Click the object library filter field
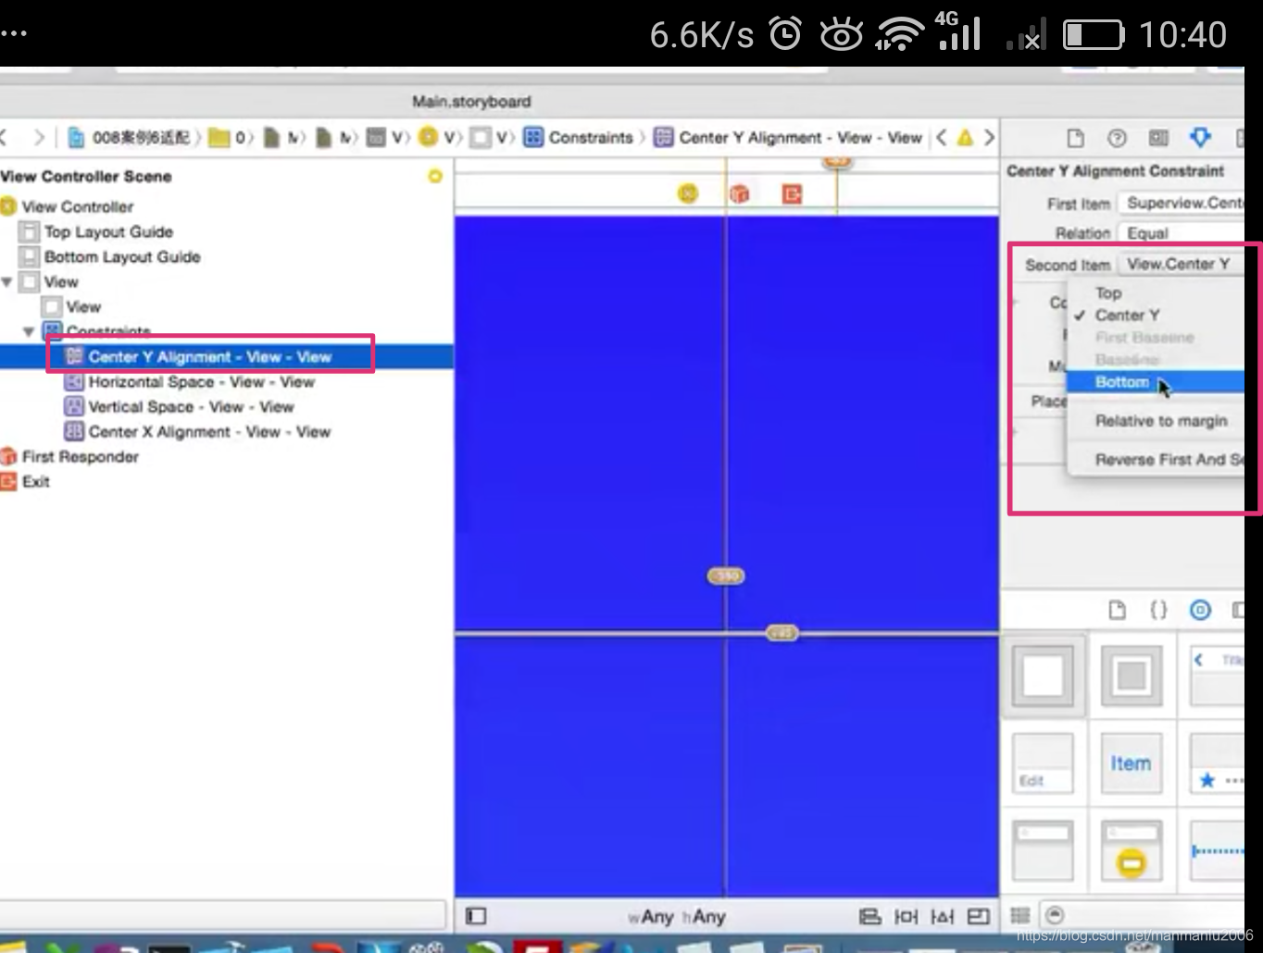This screenshot has width=1263, height=953. click(1144, 915)
